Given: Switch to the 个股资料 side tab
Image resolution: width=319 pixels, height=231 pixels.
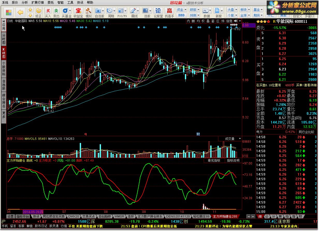Looking at the screenshot, I should [4, 69].
